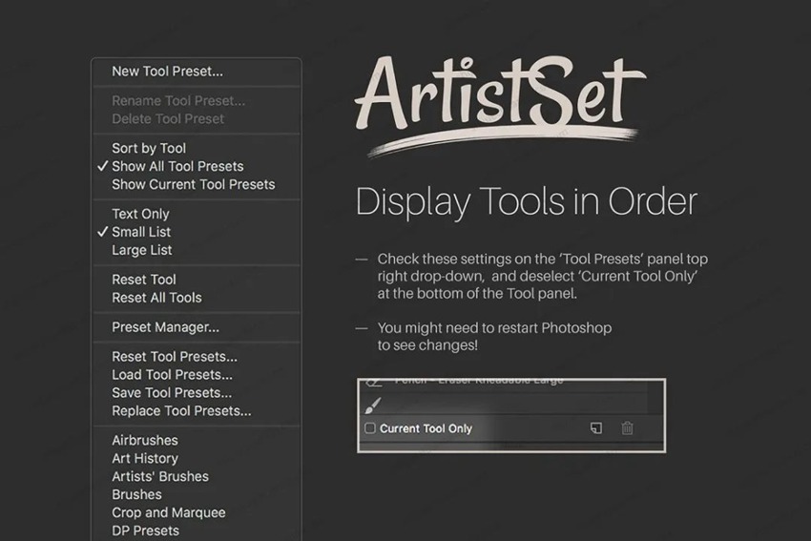811x541 pixels.
Task: Choose Load Tool Presets... option
Action: pos(172,375)
